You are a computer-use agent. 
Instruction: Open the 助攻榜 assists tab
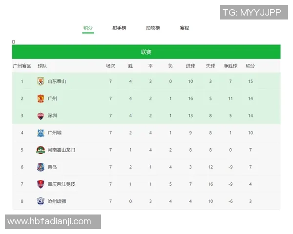(x=153, y=28)
